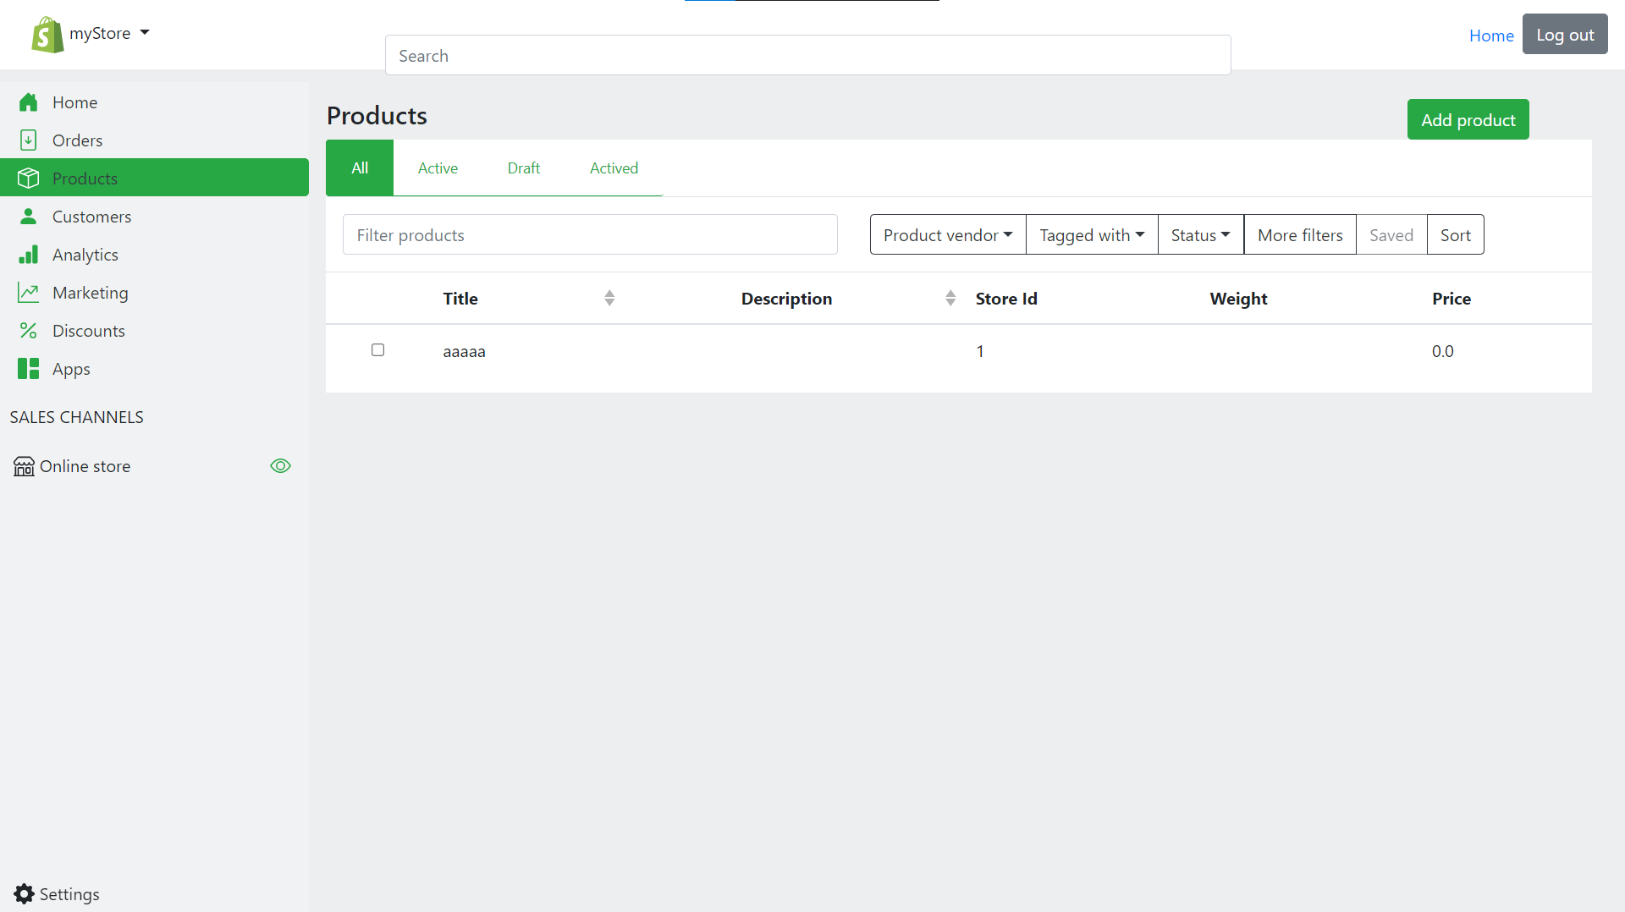The height and width of the screenshot is (912, 1625).
Task: Select the Active products tab
Action: pyautogui.click(x=437, y=168)
